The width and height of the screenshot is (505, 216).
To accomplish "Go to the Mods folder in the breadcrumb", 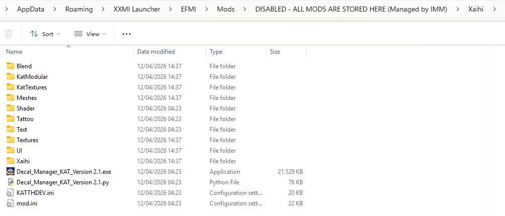I will (x=226, y=10).
